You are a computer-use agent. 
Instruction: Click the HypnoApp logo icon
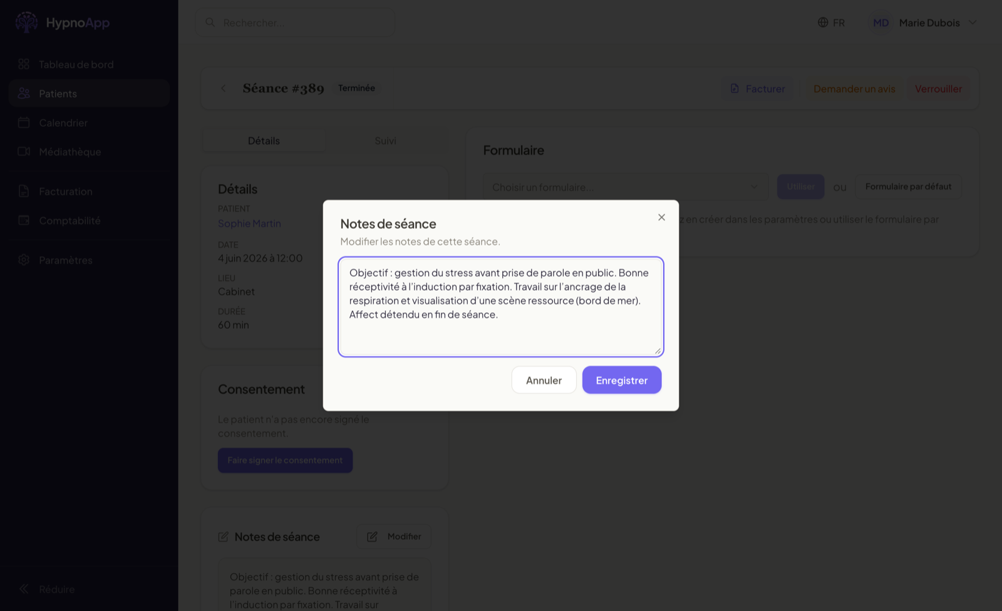tap(26, 23)
